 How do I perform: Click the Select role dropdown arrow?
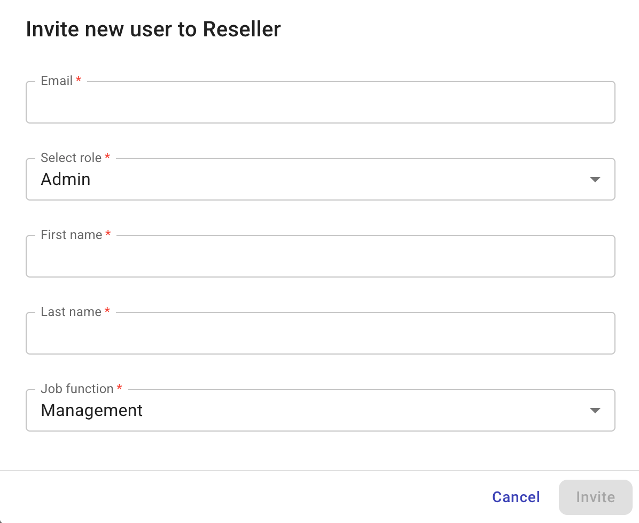click(x=594, y=179)
